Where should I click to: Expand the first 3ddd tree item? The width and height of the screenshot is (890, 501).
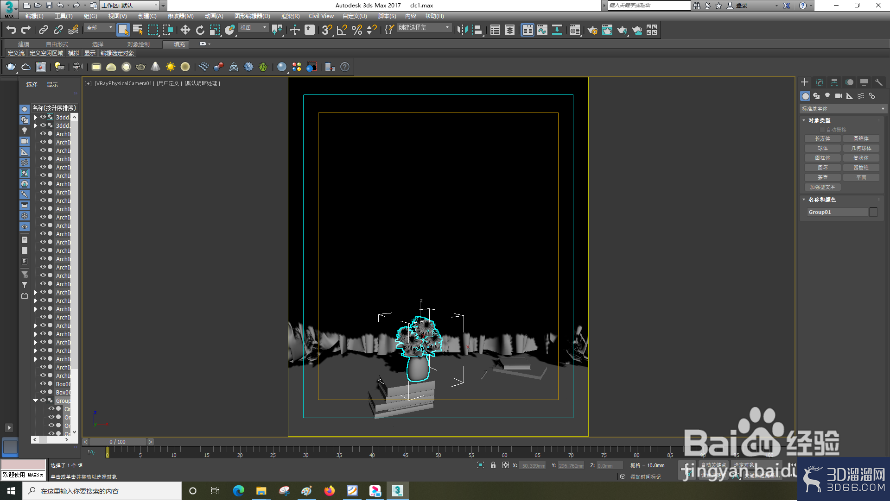(36, 117)
